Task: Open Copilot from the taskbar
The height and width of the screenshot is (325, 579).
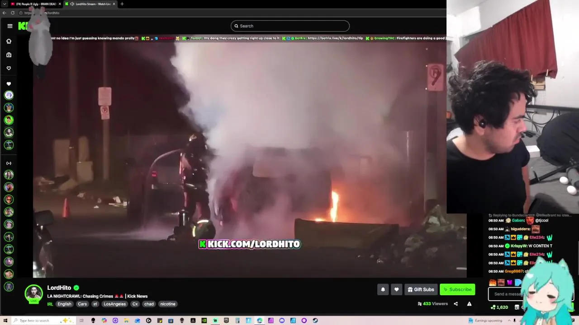Action: pyautogui.click(x=104, y=320)
